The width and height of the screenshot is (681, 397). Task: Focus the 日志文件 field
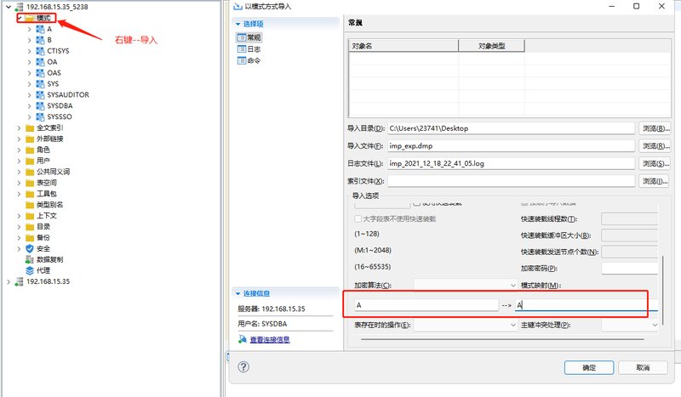[x=512, y=163]
